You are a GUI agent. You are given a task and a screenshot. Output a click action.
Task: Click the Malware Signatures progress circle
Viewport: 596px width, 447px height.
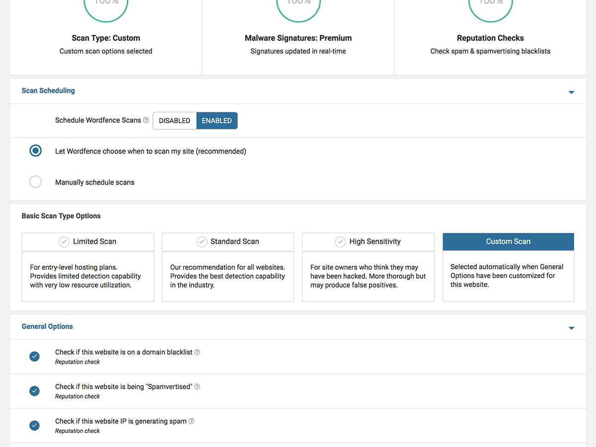298,5
